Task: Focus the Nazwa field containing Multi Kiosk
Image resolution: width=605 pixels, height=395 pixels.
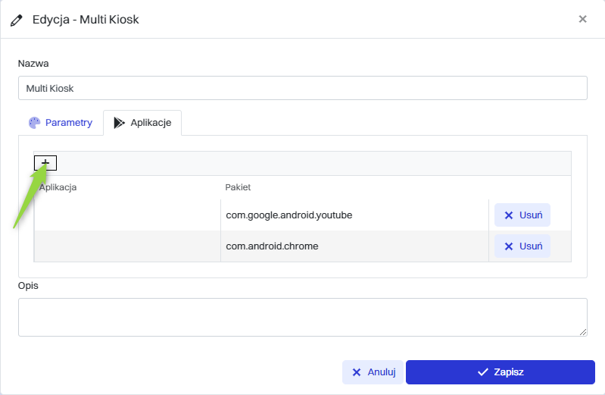Action: tap(302, 88)
